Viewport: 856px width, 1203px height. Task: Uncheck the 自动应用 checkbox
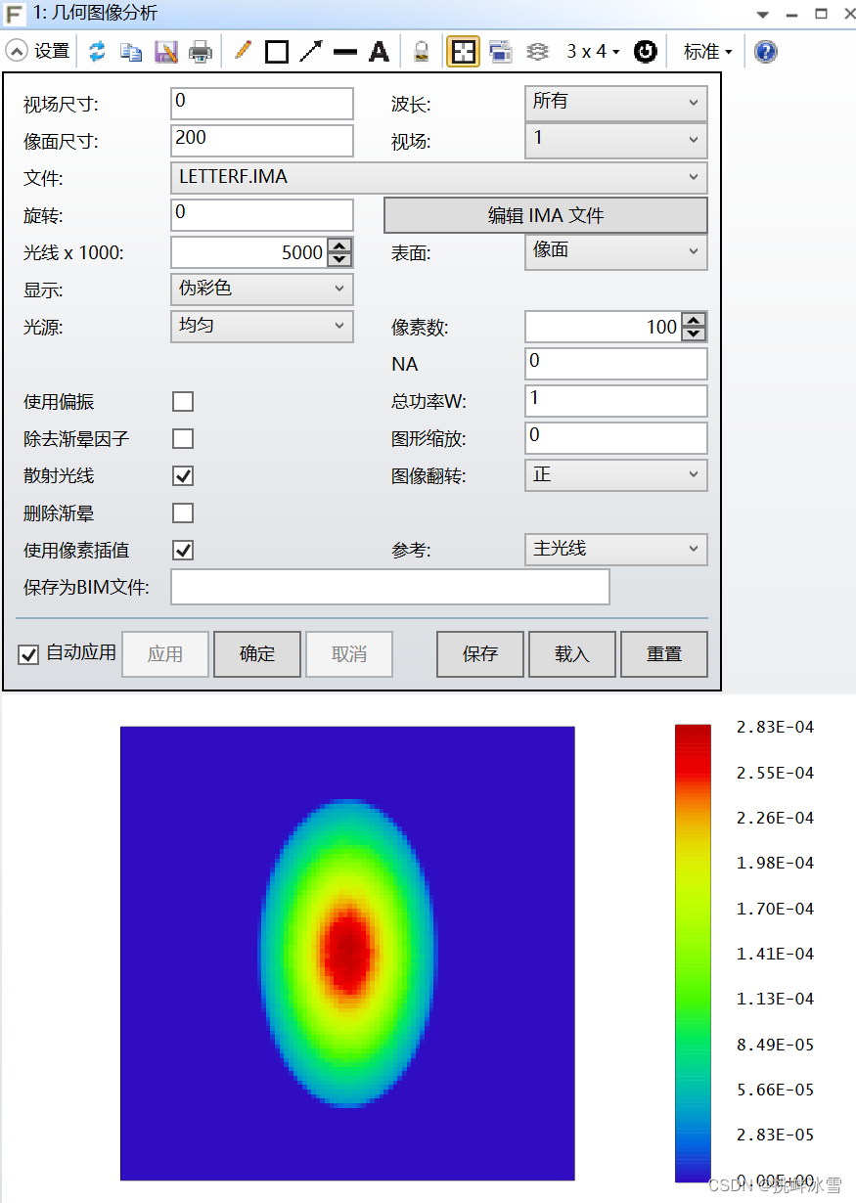click(x=27, y=654)
